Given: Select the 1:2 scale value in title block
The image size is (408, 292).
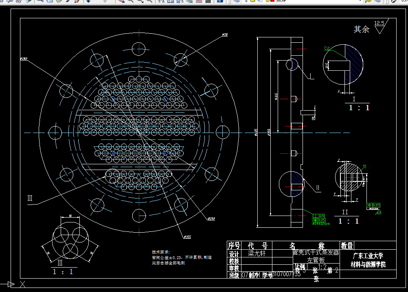Looking at the screenshot, I should 322,267.
